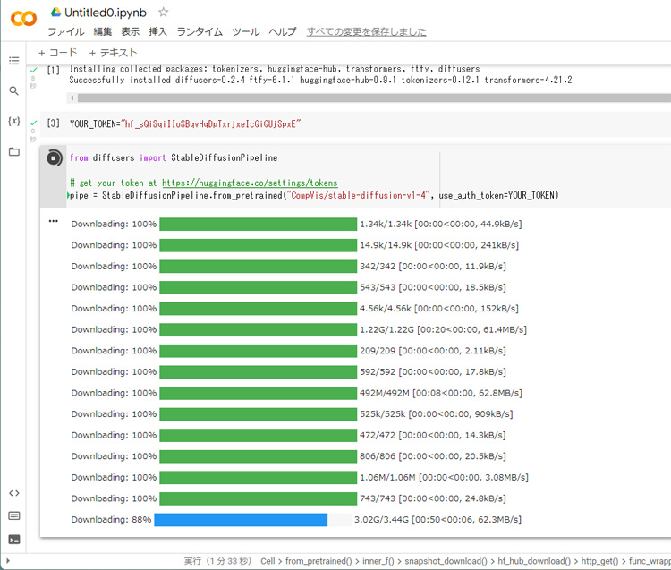671x570 pixels.
Task: Click the 525k/525k download status text
Action: [x=437, y=414]
